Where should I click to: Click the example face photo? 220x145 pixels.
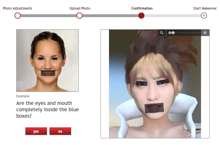pyautogui.click(x=47, y=60)
